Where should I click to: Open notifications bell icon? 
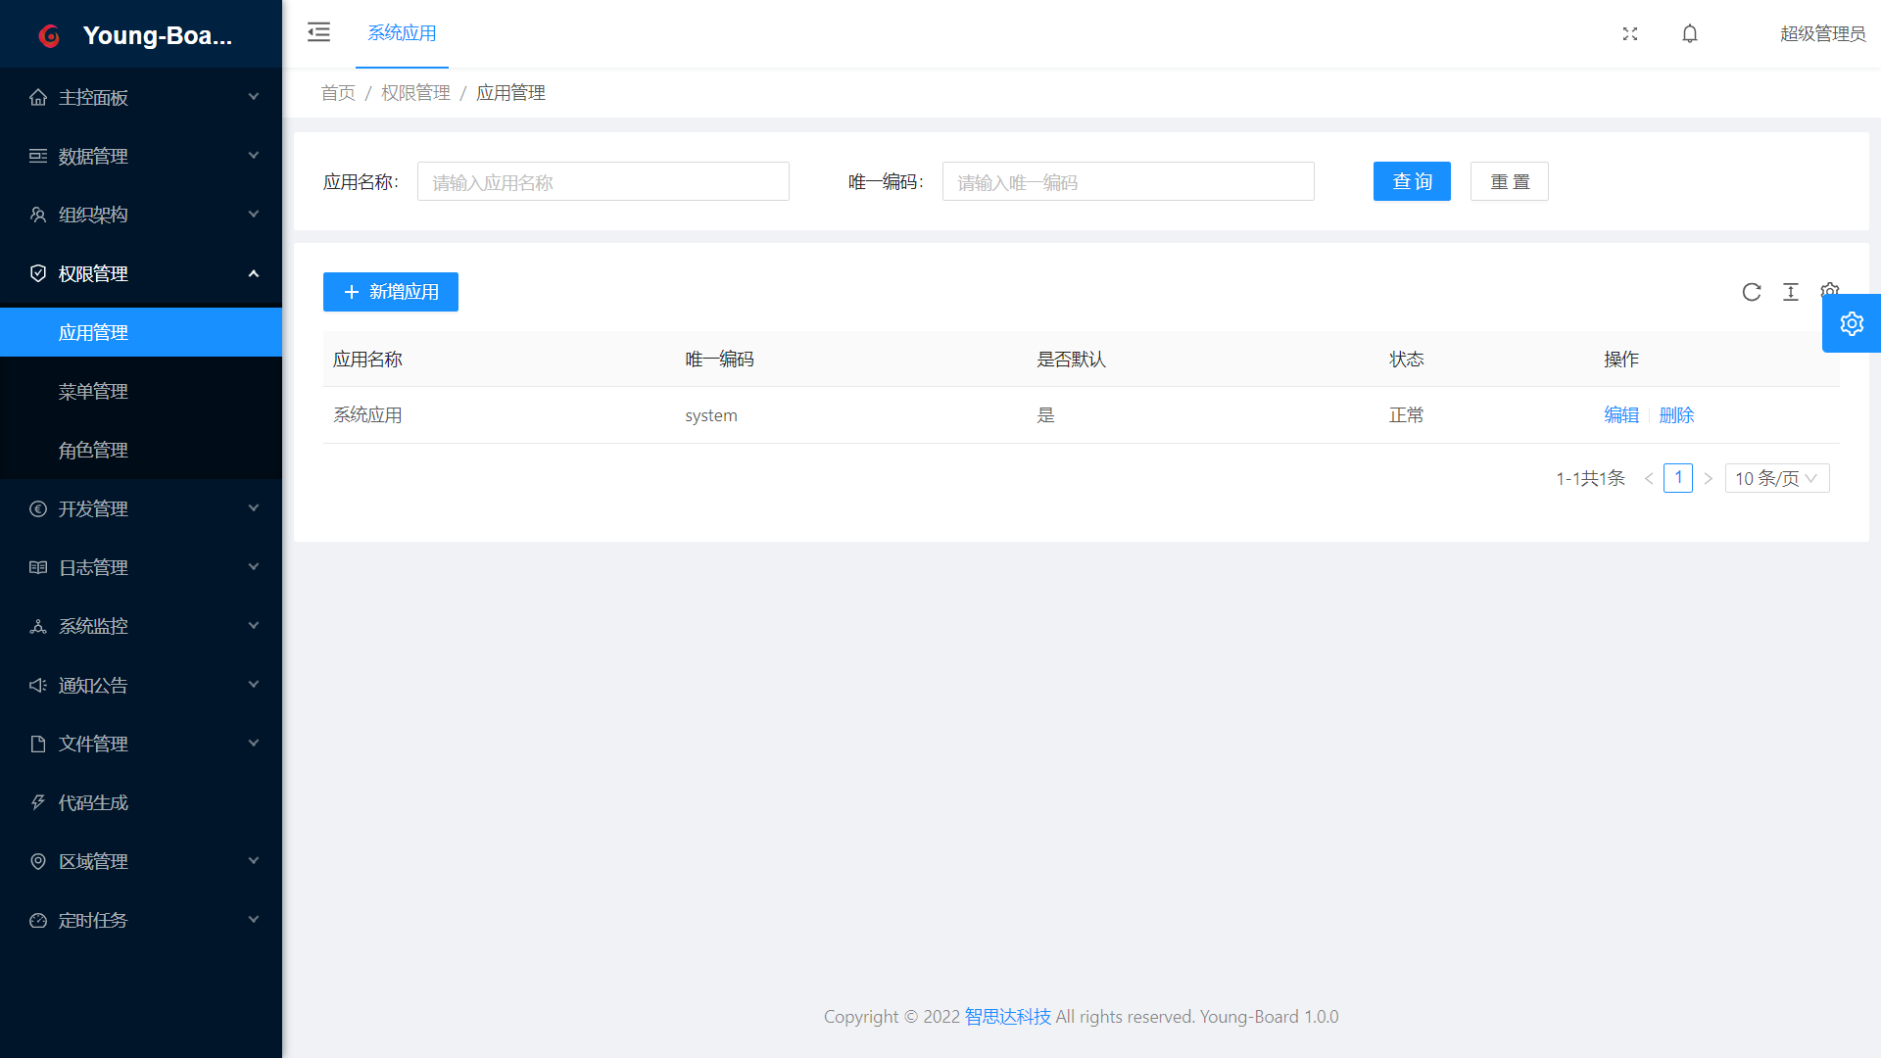(1690, 33)
